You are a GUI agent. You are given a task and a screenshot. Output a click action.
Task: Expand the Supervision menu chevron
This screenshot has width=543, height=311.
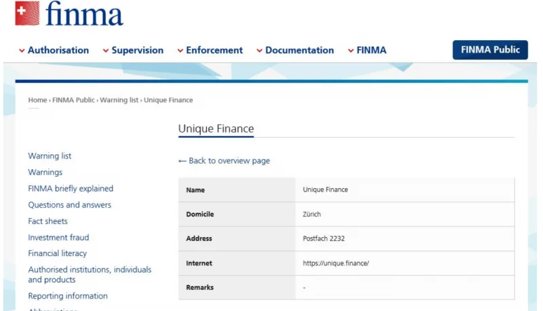coord(106,50)
